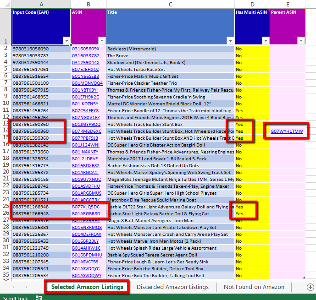Open the Input Code (EAN) filter dropdown

point(67,41)
